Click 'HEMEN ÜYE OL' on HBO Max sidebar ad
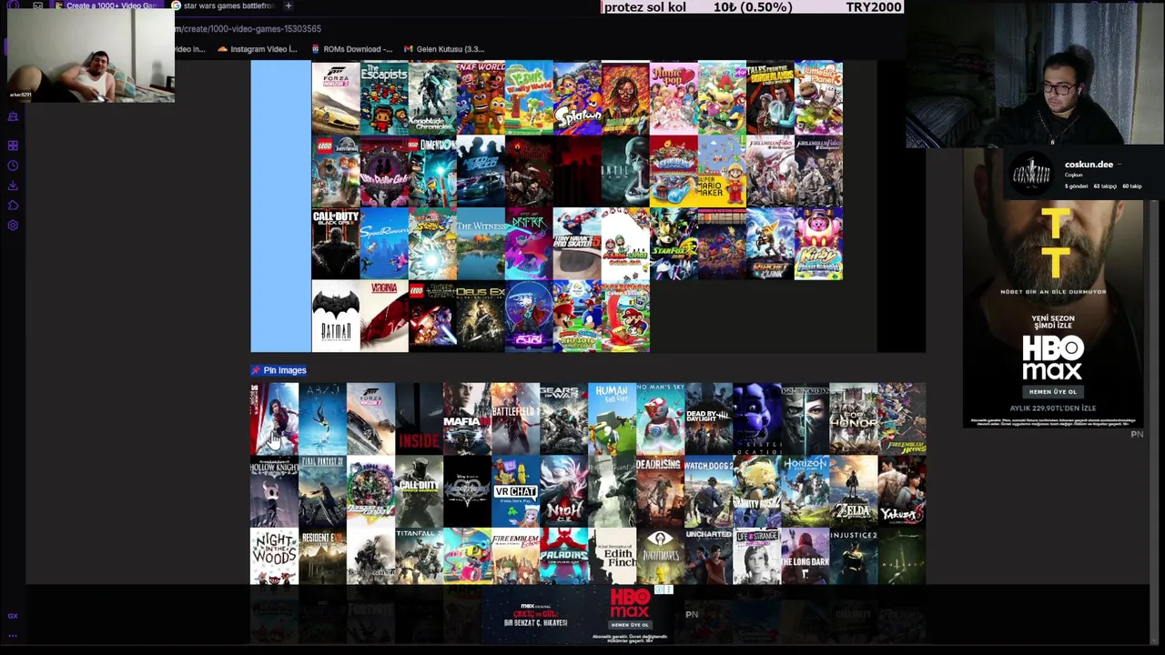1165x655 pixels. click(1052, 391)
